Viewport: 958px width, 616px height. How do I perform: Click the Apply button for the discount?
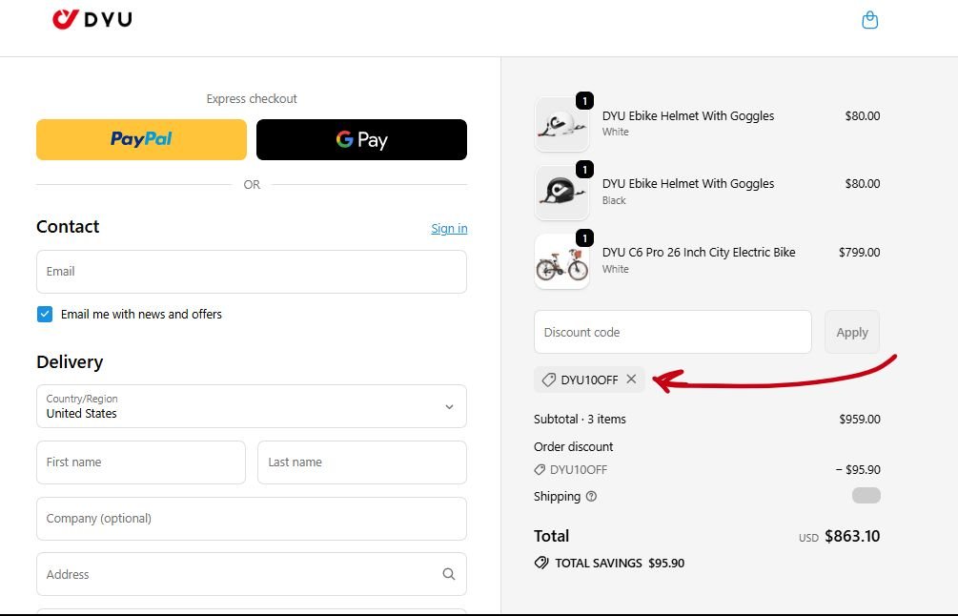click(x=851, y=332)
